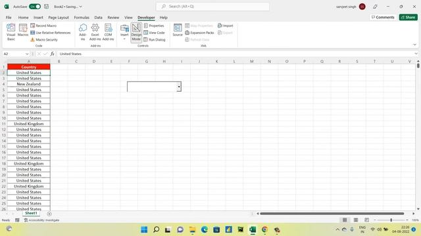The height and width of the screenshot is (236, 421).
Task: Select the Country header cell
Action: click(x=29, y=67)
